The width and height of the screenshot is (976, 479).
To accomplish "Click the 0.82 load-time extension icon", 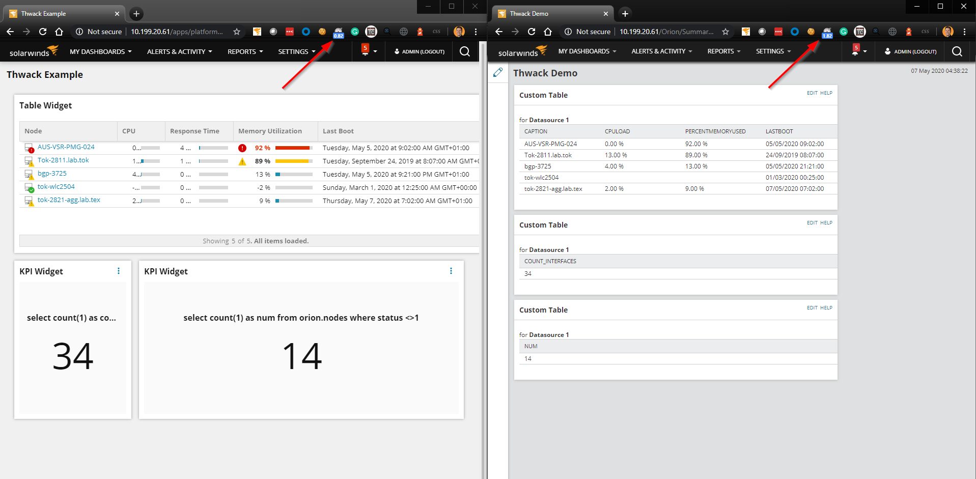I will coord(339,33).
